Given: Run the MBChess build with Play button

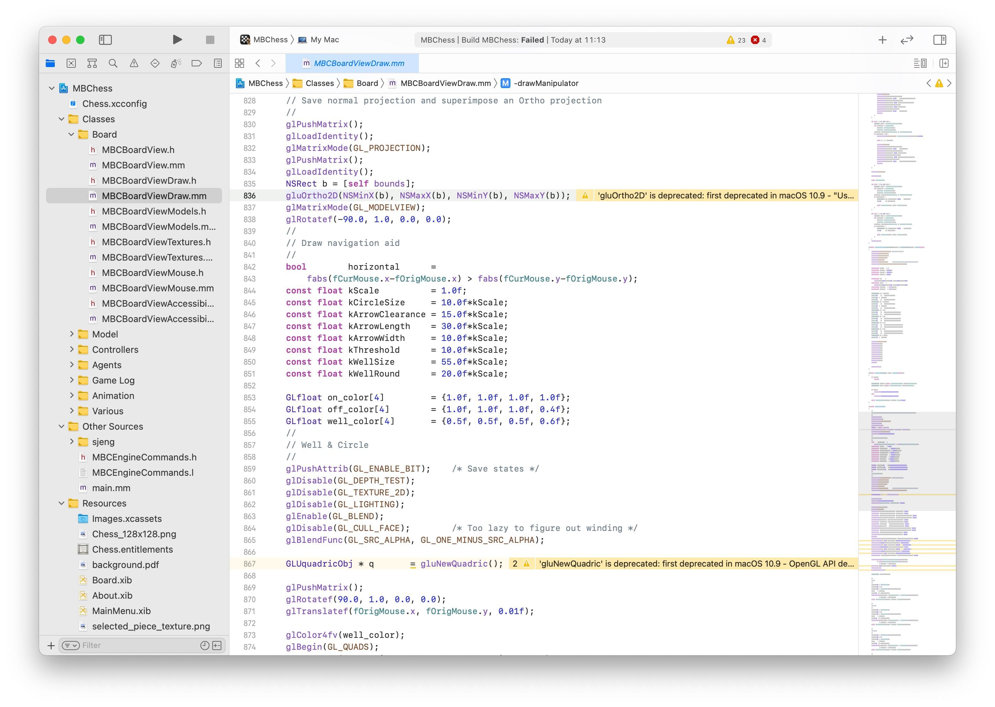Looking at the screenshot, I should click(177, 39).
